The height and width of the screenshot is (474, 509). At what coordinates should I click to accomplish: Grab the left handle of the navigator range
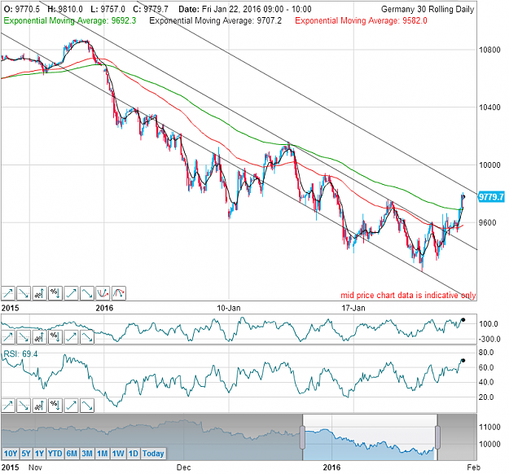pos(302,437)
